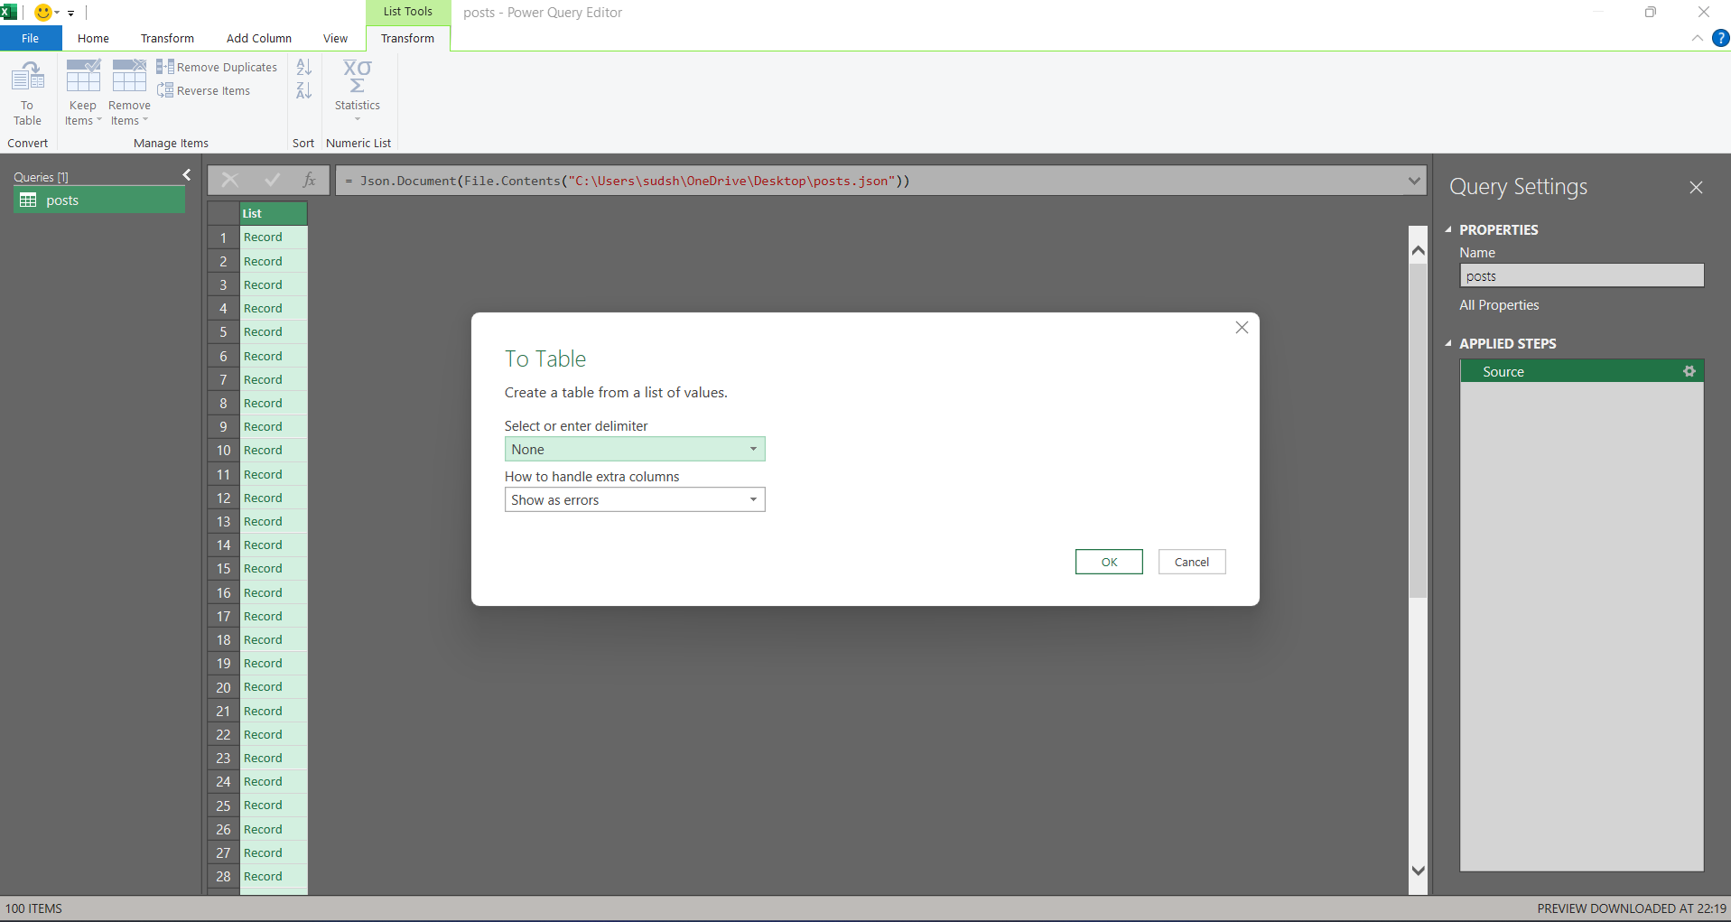Sort items descending
Viewport: 1731px width, 922px height.
tap(302, 90)
